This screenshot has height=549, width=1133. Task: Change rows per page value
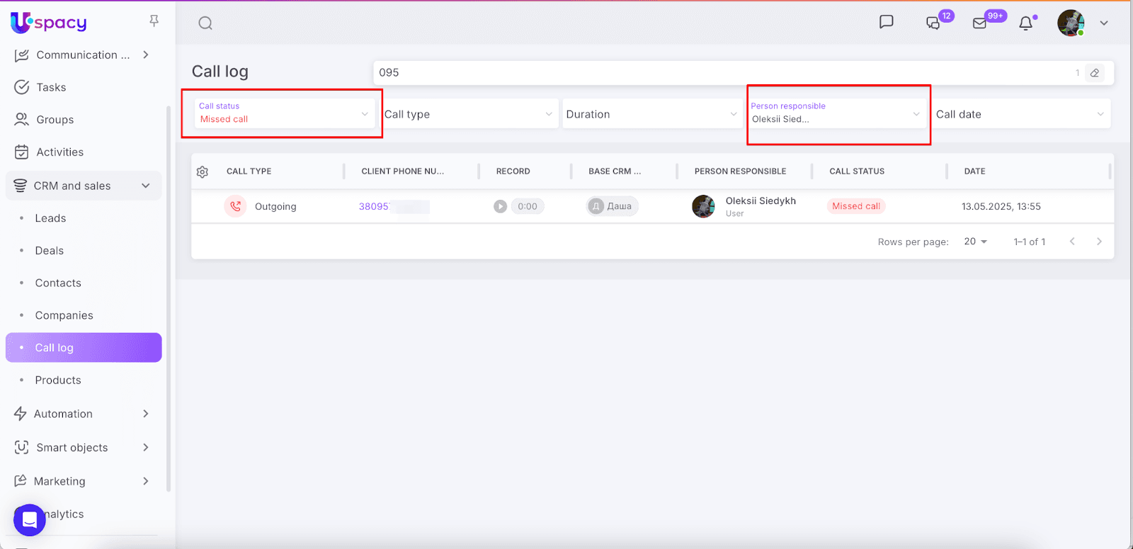975,242
